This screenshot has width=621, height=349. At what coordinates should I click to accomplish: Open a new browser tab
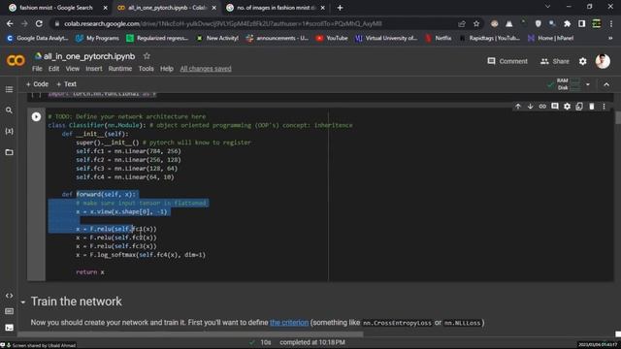click(340, 8)
